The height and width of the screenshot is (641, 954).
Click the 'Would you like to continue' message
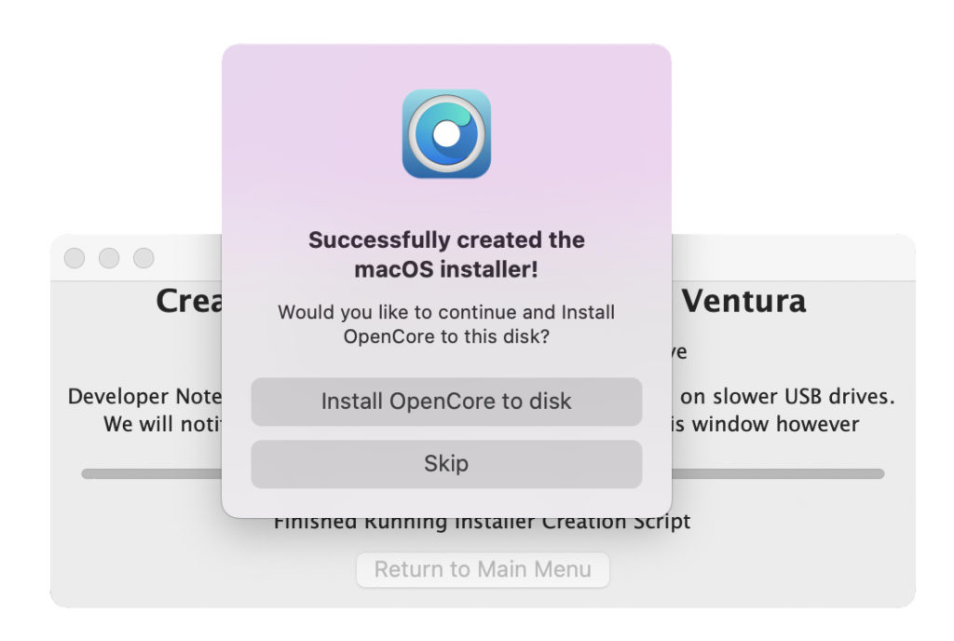coord(446,324)
